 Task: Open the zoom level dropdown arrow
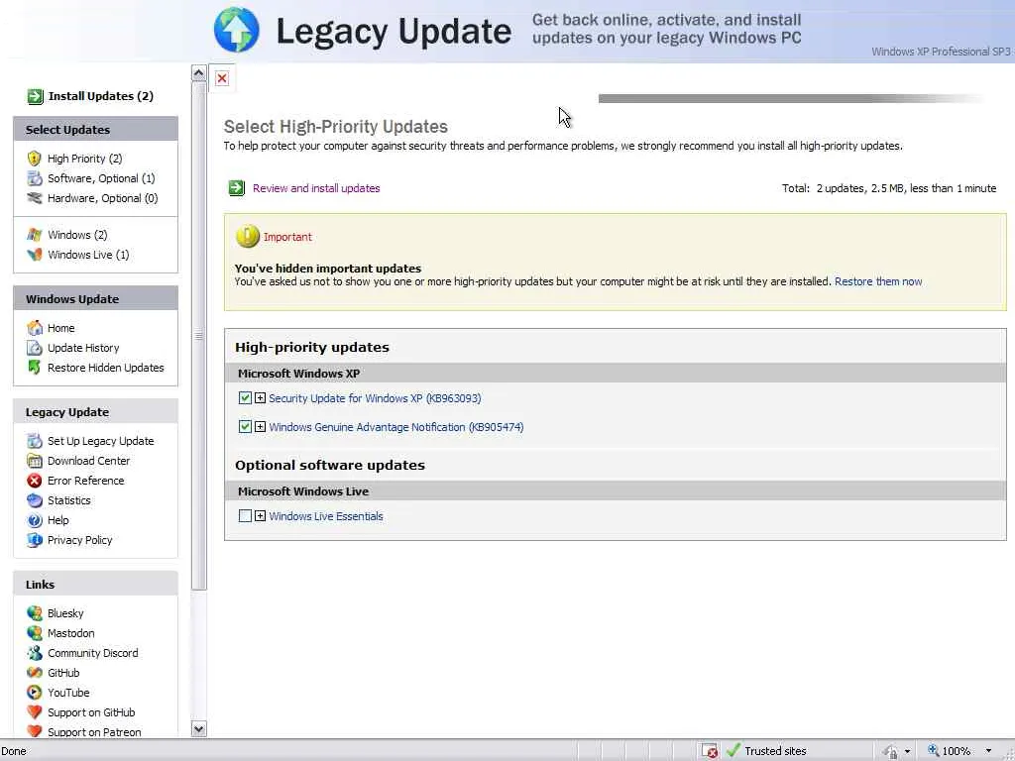[988, 751]
